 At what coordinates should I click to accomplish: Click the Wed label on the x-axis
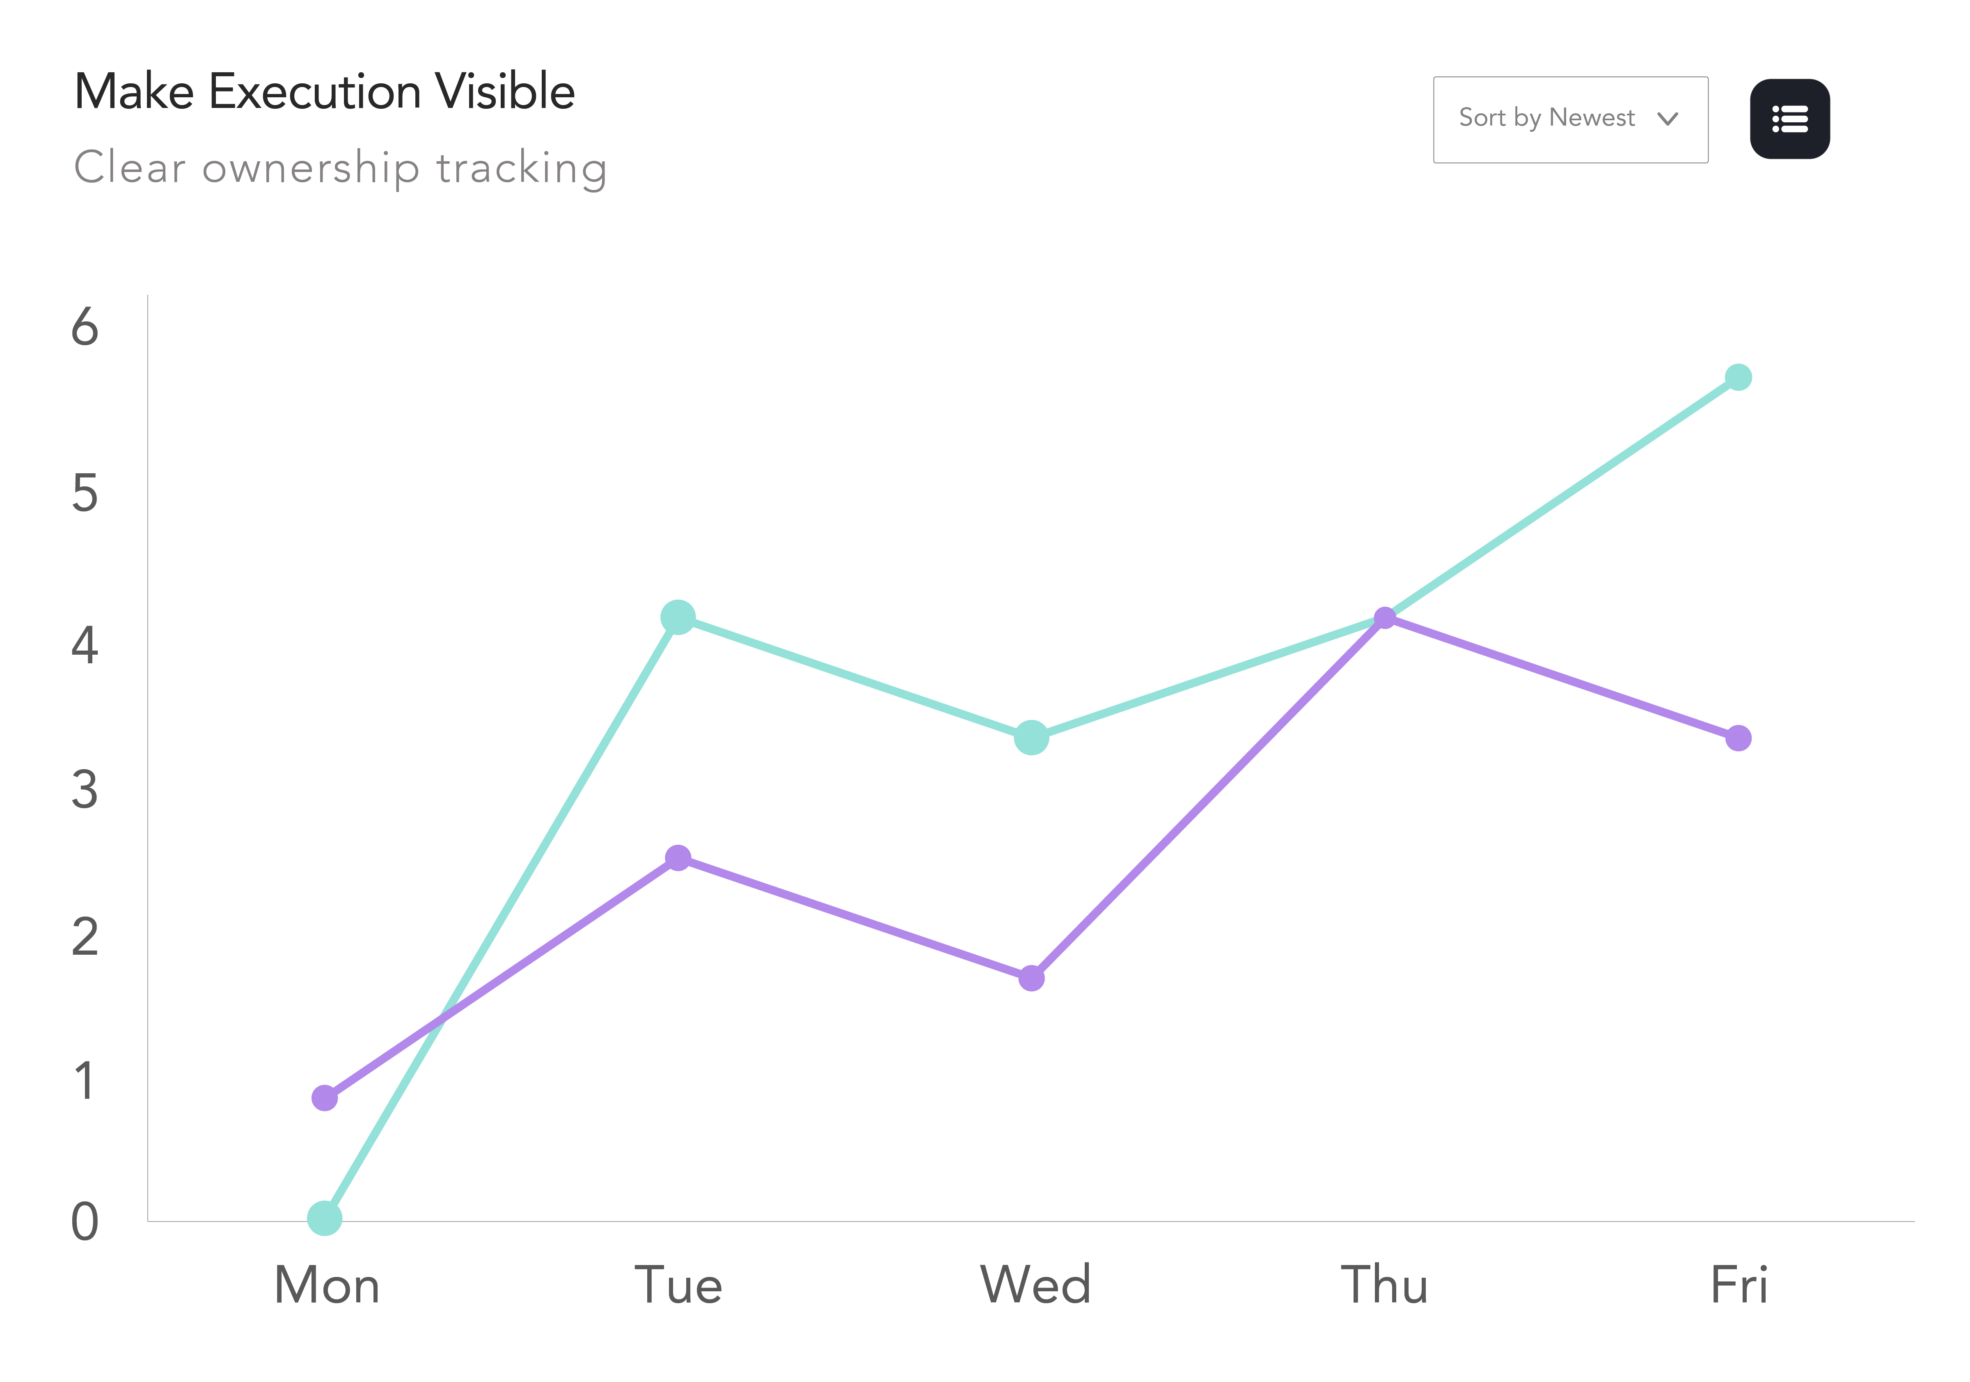(x=1035, y=1285)
